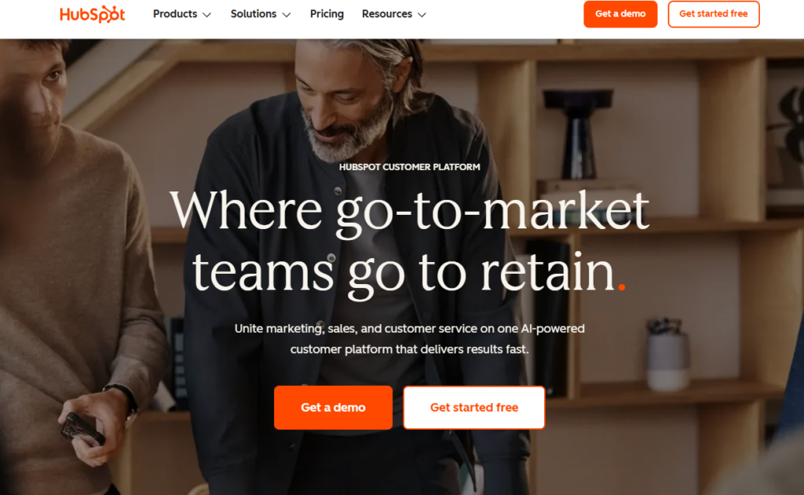
Task: Expand the chevron next to Resources
Action: (x=422, y=15)
